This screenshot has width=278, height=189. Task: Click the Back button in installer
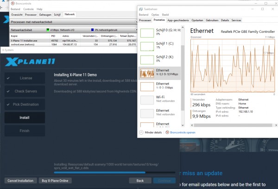tap(140, 181)
